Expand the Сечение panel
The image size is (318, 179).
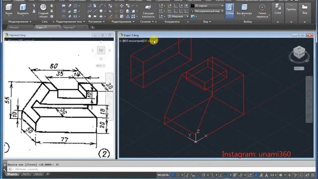[x=147, y=21]
